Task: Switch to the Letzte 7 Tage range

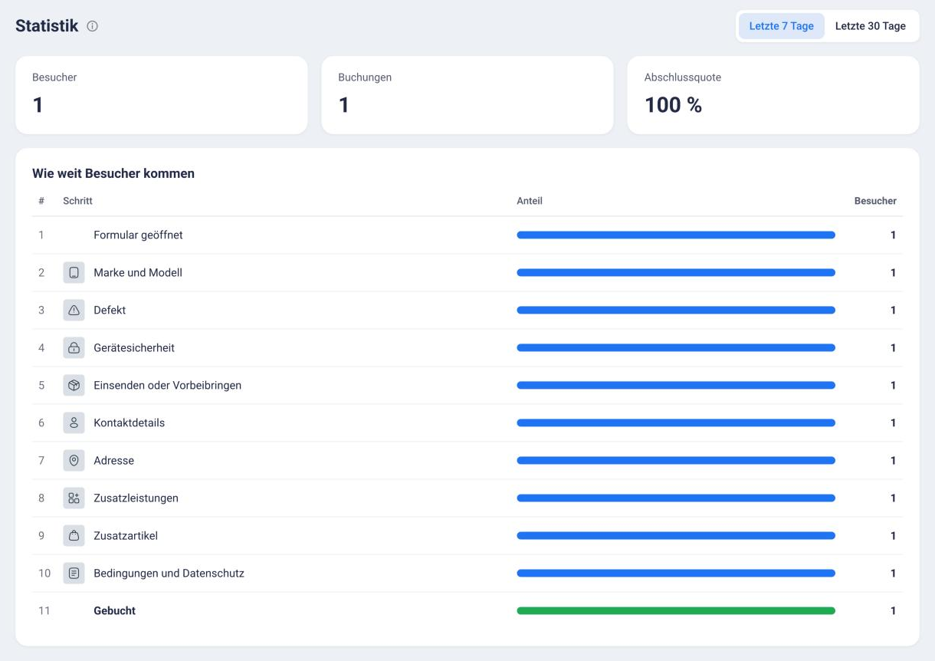Action: pyautogui.click(x=781, y=26)
